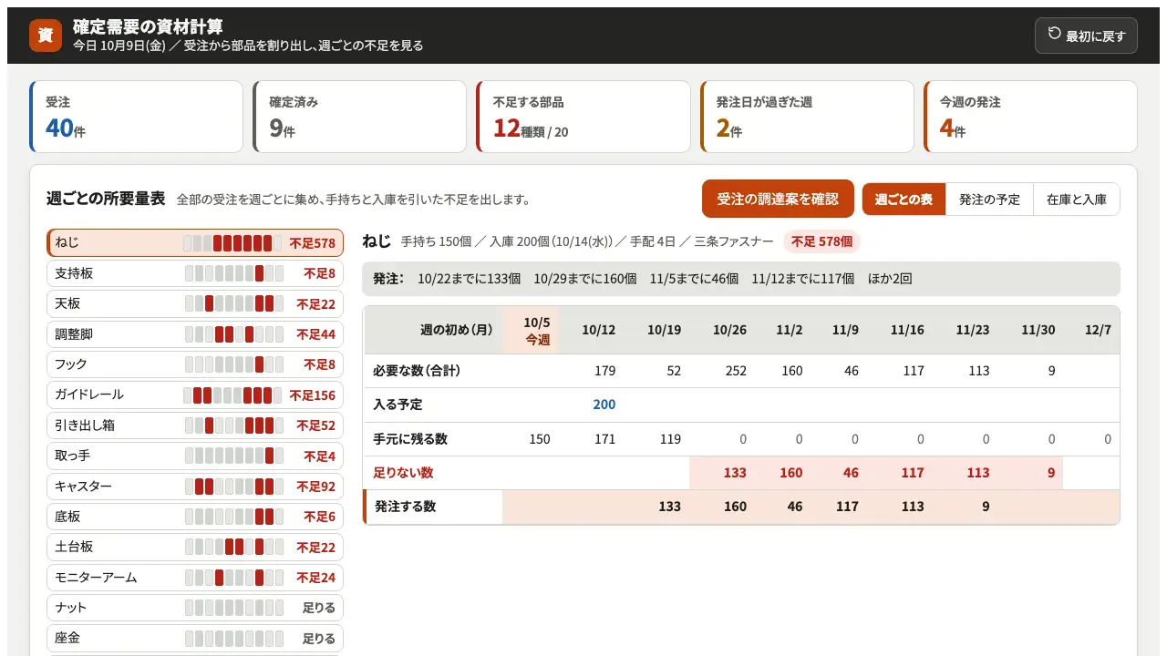The image size is (1167, 656).
Task: Click the 発注する数 row label
Action: click(405, 507)
